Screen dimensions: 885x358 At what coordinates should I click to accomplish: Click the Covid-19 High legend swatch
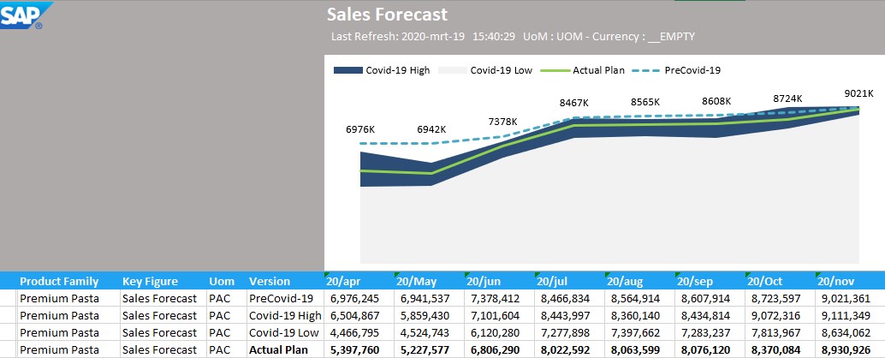click(347, 70)
